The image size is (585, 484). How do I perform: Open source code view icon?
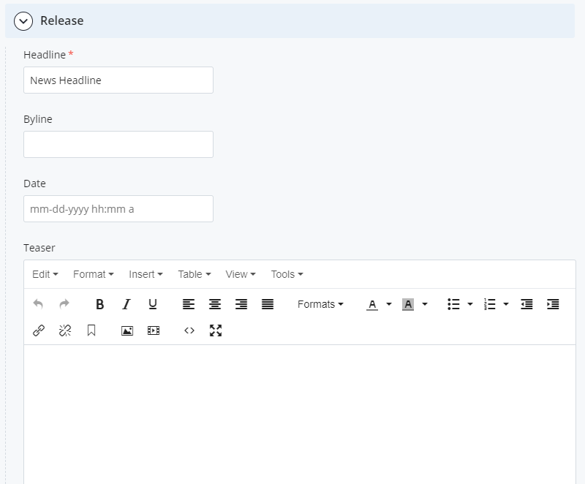[x=189, y=330]
